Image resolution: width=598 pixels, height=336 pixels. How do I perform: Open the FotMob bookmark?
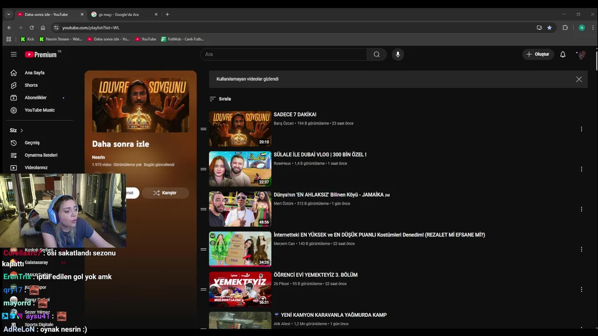click(x=183, y=39)
